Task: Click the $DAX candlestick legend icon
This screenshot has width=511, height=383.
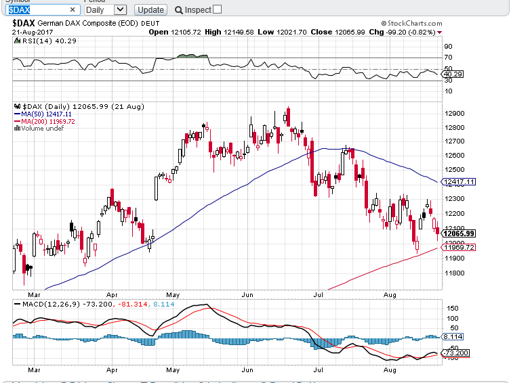Action: click(17, 106)
